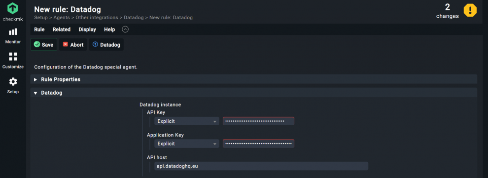Click the API host input field
The image size is (488, 178).
[x=261, y=166]
